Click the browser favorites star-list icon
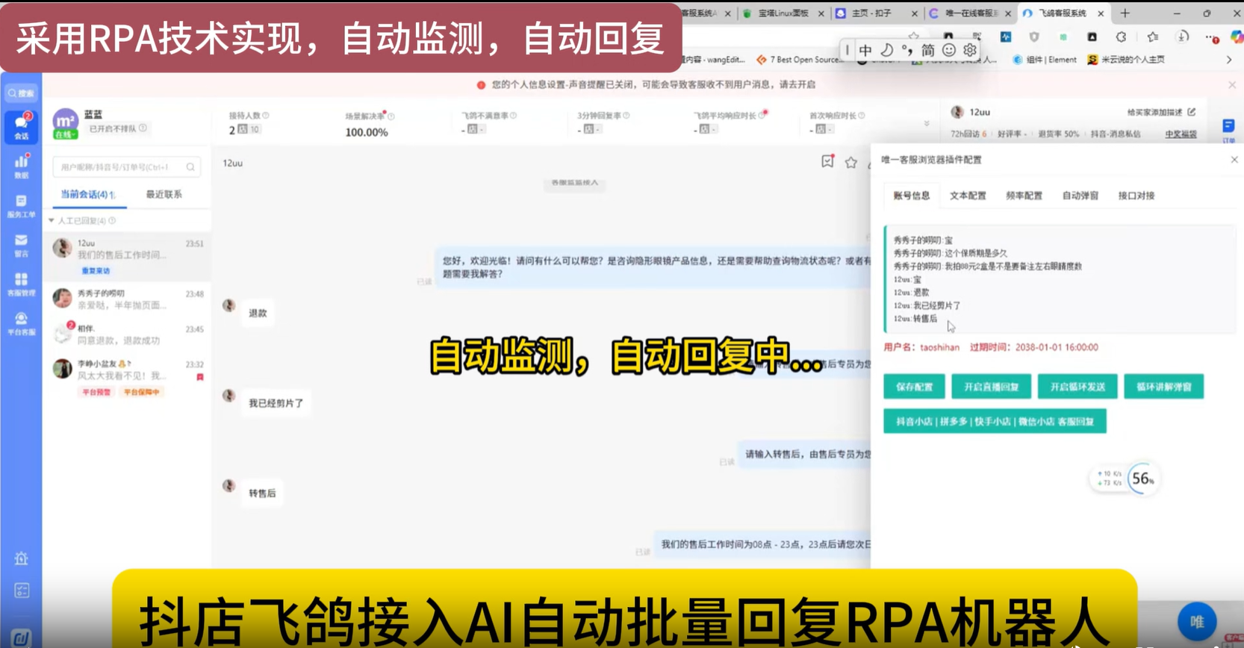 1153,37
